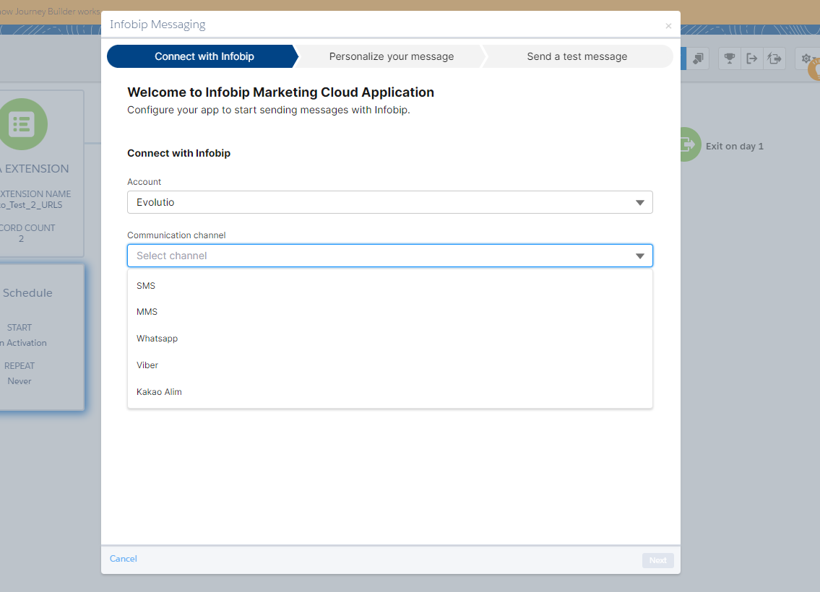Image resolution: width=820 pixels, height=592 pixels.
Task: Select Whatsapp as the communication channel
Action: (389, 339)
